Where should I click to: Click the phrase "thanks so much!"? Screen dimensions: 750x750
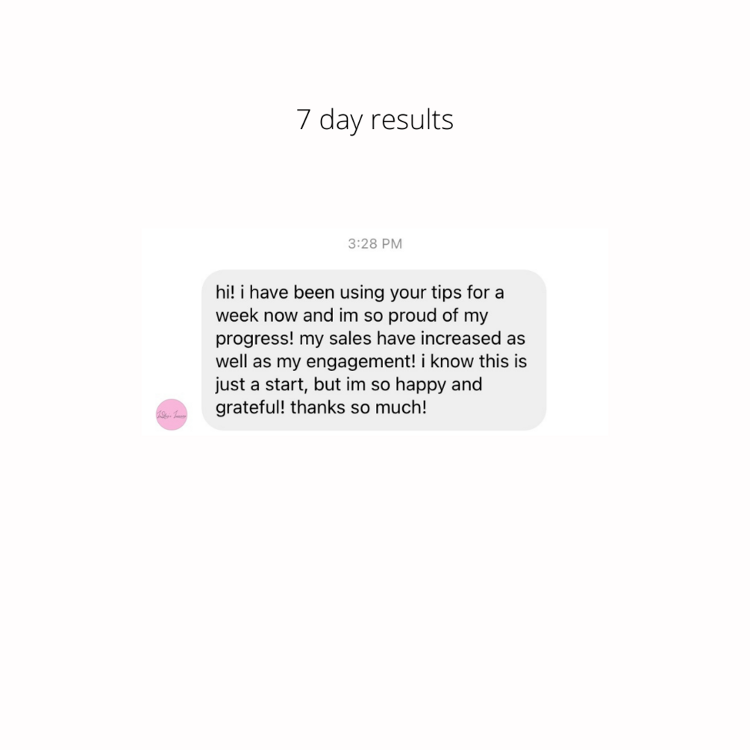coord(358,407)
